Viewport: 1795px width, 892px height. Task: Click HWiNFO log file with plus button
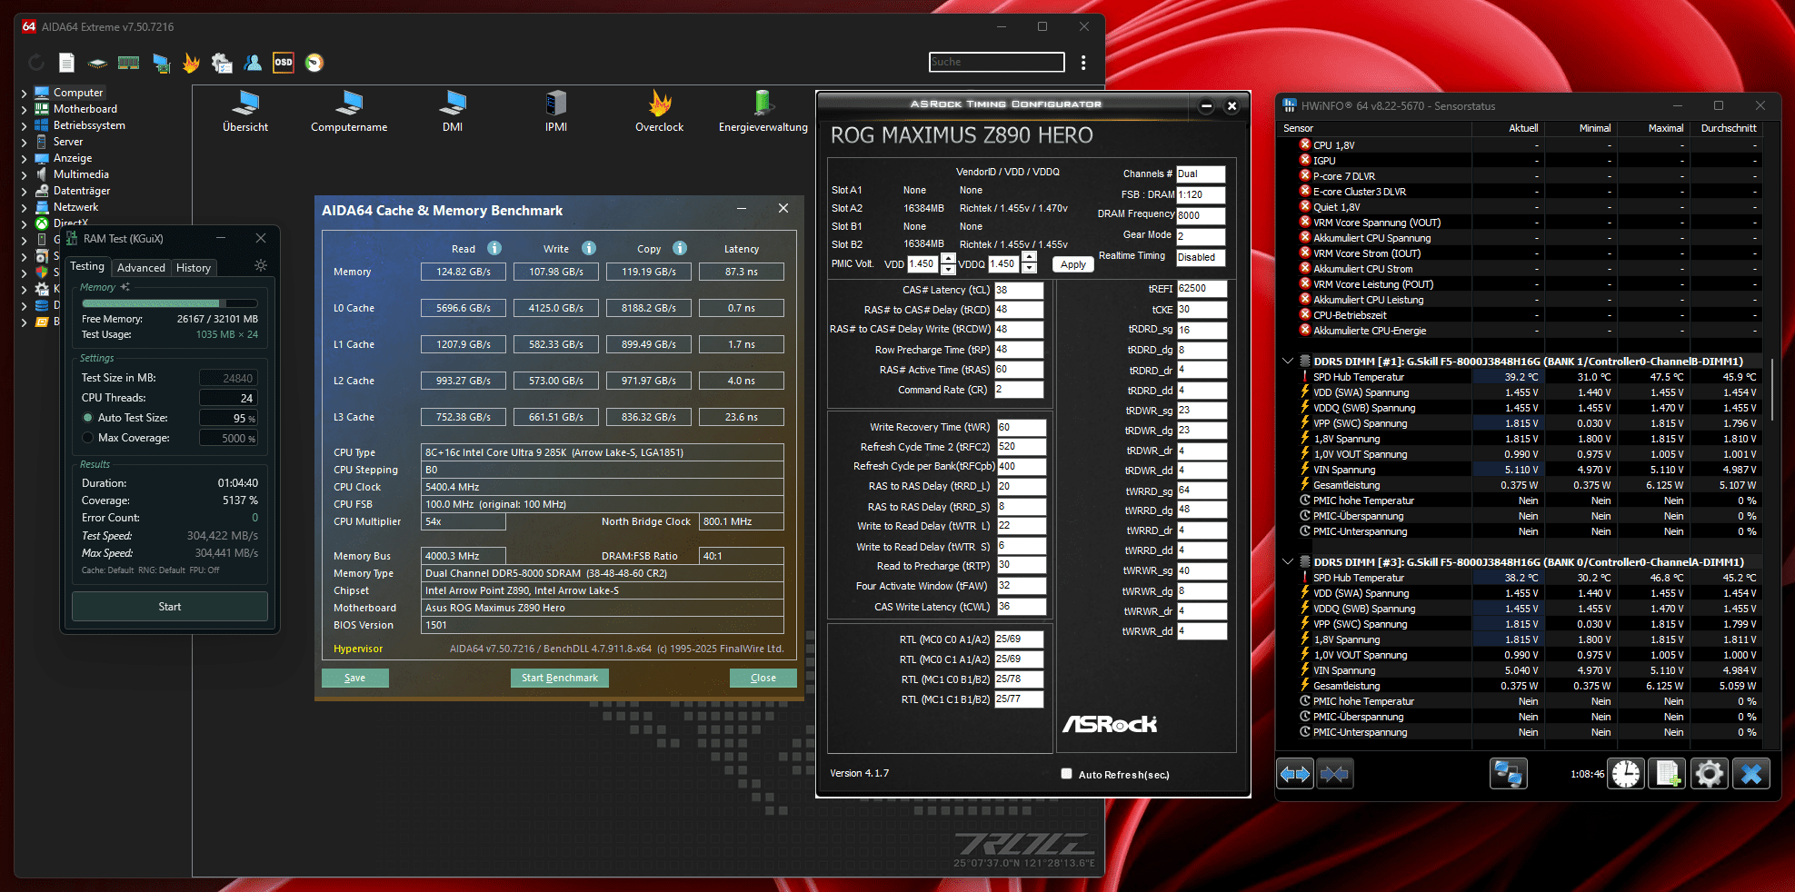pyautogui.click(x=1668, y=774)
